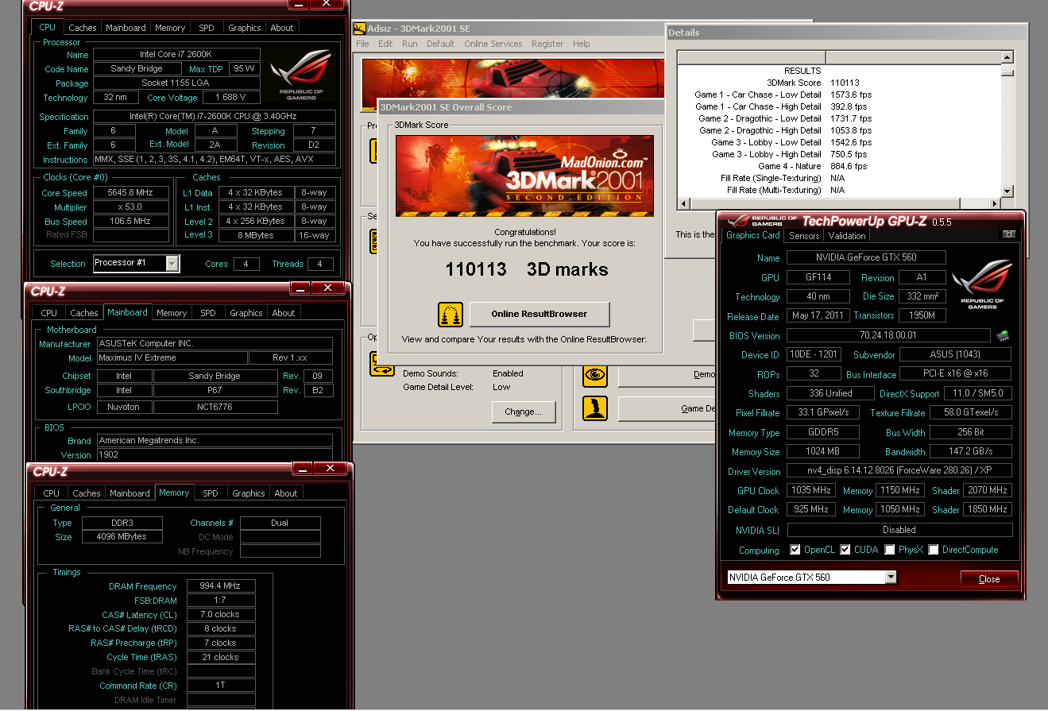
Task: Click the 7.0 clocks CAS latency value
Action: [221, 615]
